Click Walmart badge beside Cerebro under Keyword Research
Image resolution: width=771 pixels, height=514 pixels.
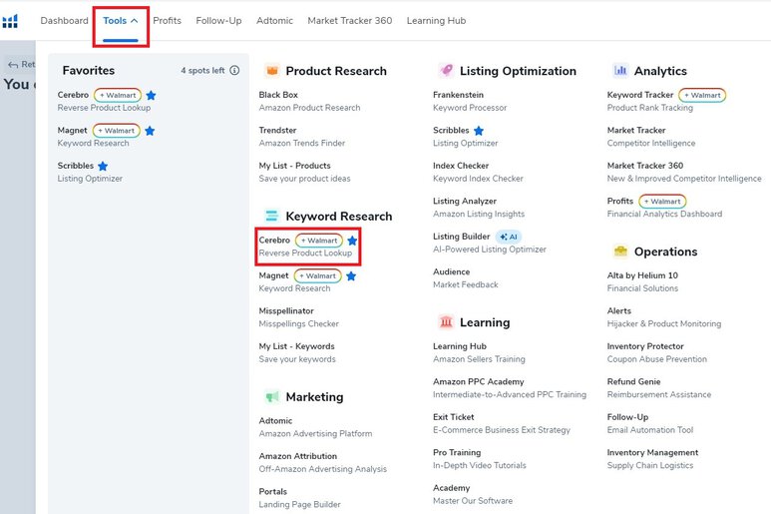pos(319,241)
